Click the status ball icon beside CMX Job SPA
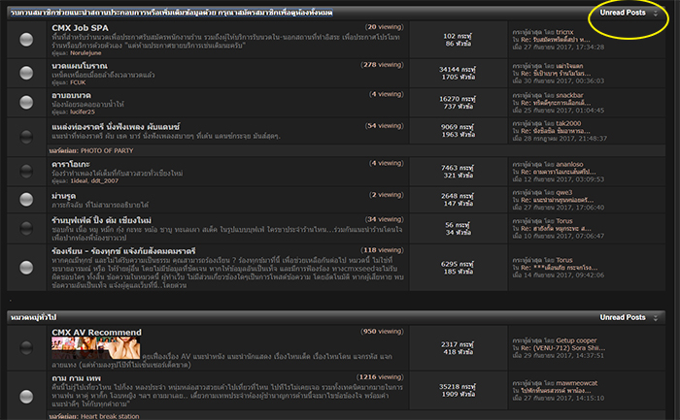 (26, 40)
